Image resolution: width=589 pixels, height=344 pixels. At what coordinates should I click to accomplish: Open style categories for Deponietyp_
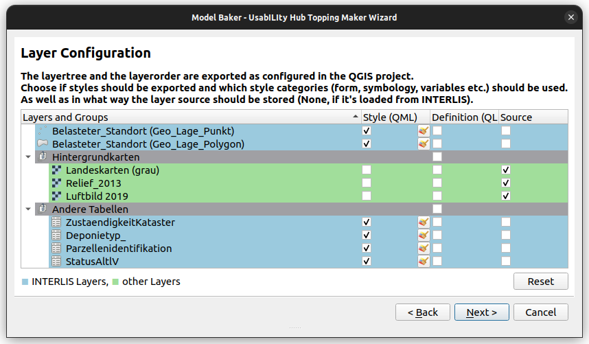point(424,236)
